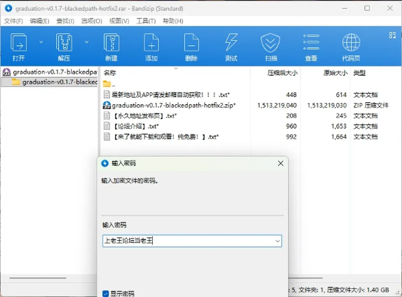Click the grid layout icon in the toolbar corner

[392, 35]
